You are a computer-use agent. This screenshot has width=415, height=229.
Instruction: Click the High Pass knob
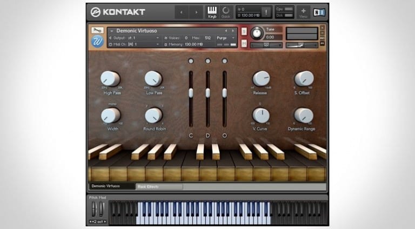coord(110,78)
